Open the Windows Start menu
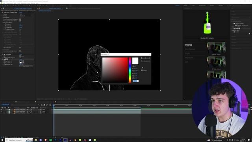Viewport: 252px width, 142px height. point(2,140)
